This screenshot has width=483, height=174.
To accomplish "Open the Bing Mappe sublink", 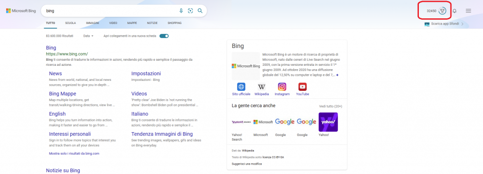I will tap(63, 94).
